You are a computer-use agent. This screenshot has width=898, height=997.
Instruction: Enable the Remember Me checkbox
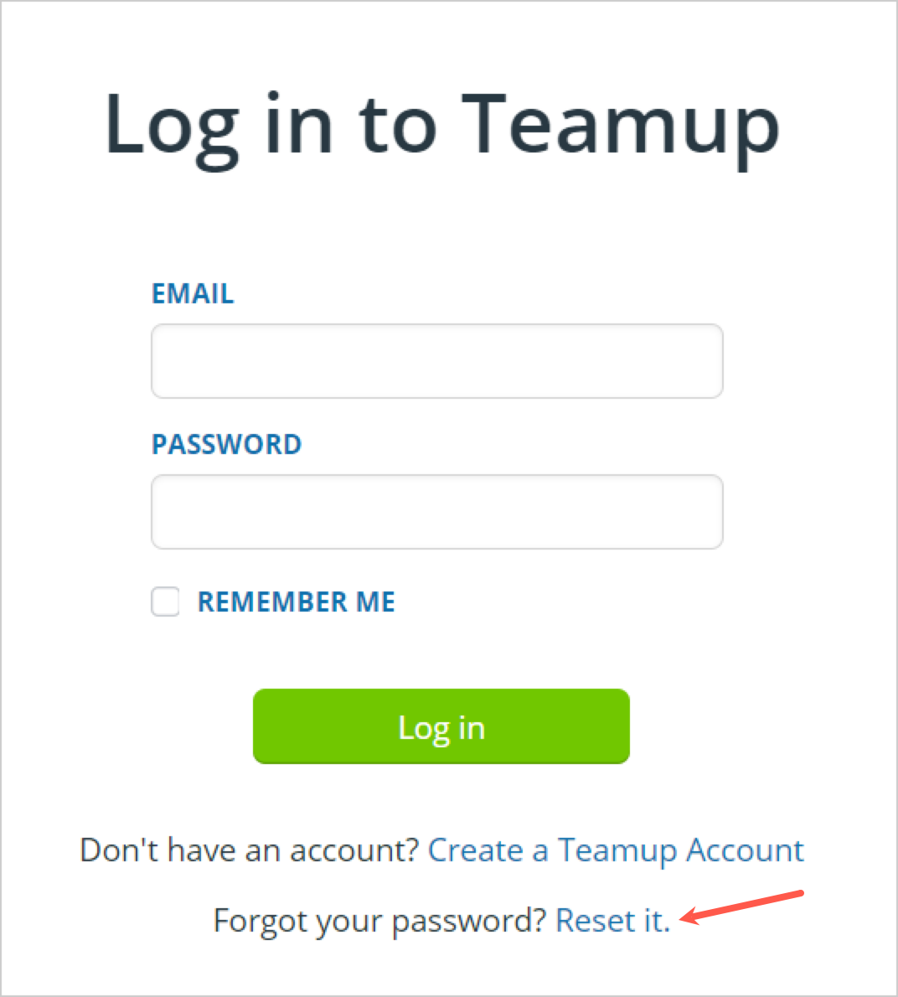click(x=165, y=602)
